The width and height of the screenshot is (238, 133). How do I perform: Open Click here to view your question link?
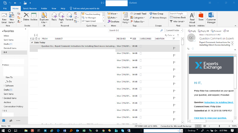210,118
